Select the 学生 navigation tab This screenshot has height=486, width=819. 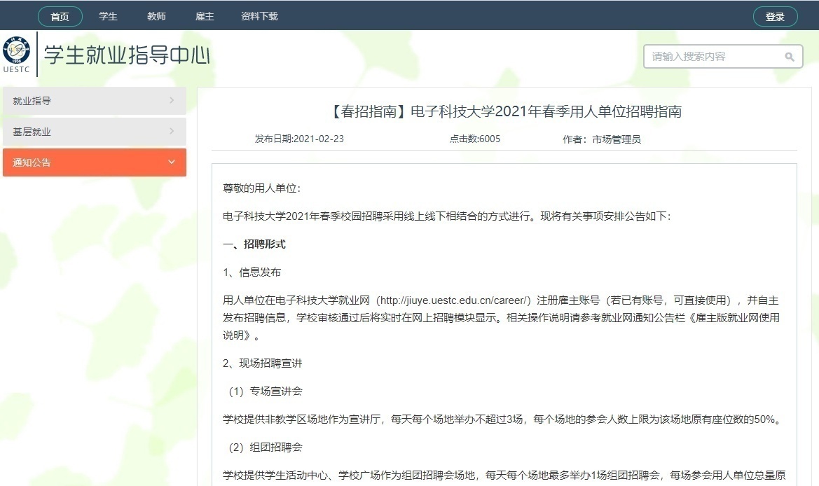tap(108, 16)
